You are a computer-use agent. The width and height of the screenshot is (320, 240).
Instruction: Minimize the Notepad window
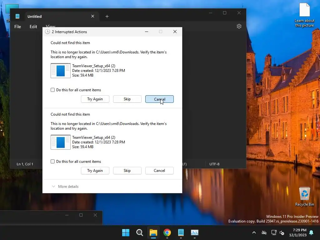[x=211, y=13]
